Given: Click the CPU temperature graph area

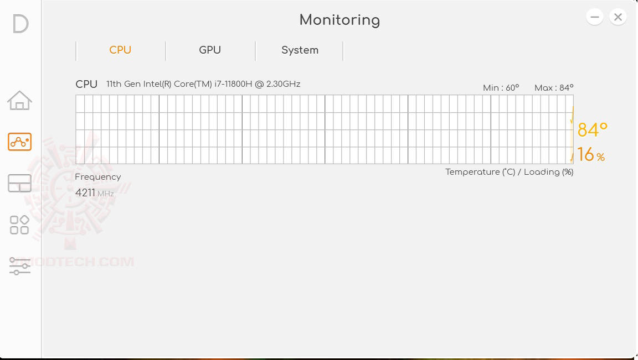Looking at the screenshot, I should point(324,129).
